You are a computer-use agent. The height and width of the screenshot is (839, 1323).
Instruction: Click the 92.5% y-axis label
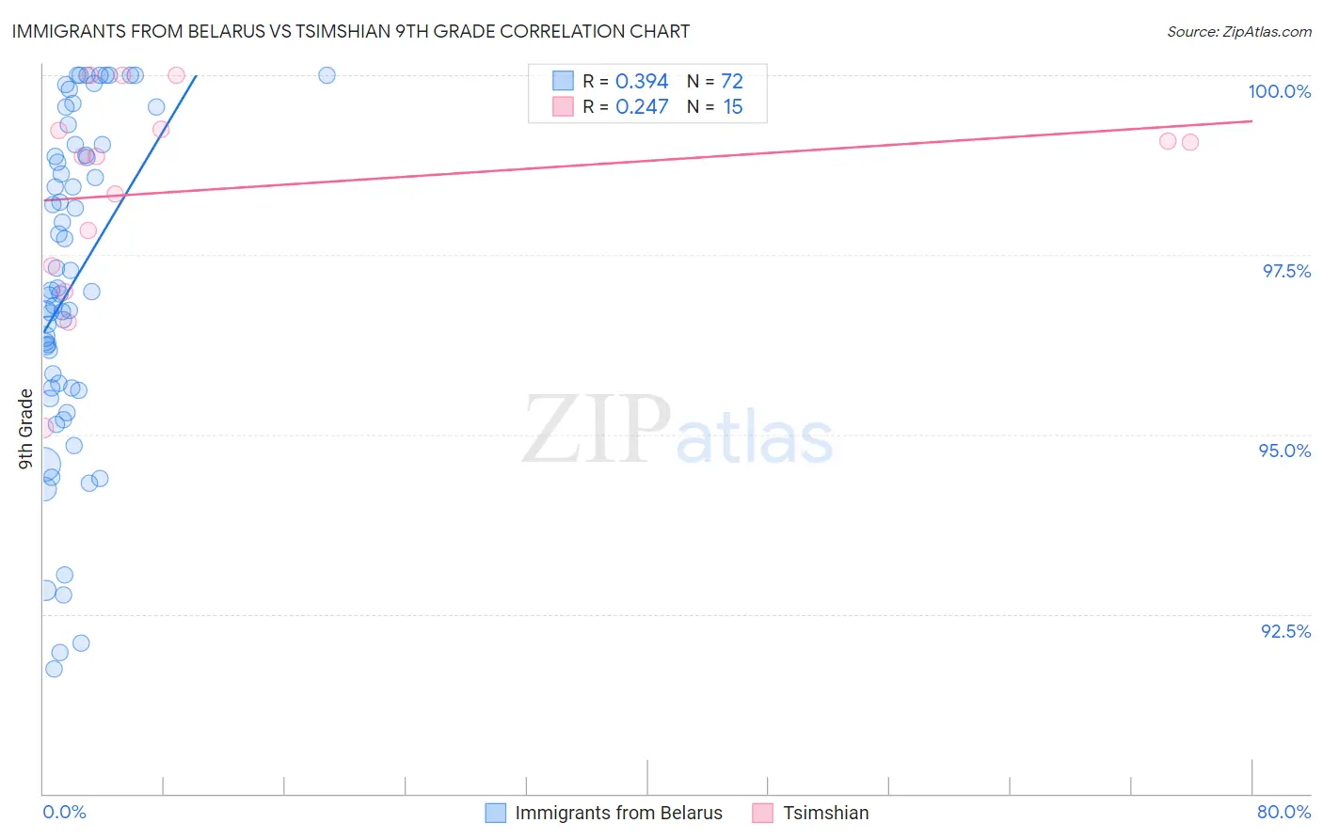click(1285, 631)
